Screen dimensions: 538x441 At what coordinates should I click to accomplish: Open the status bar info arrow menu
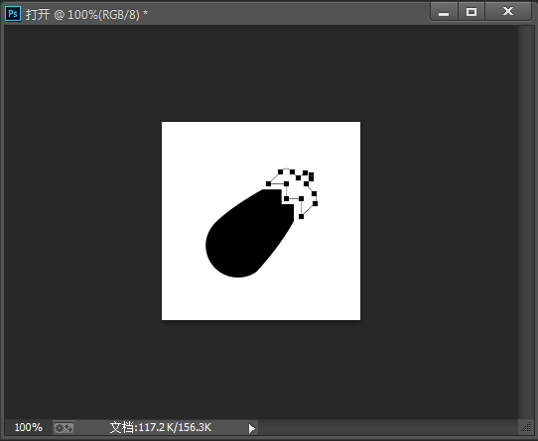pos(252,428)
